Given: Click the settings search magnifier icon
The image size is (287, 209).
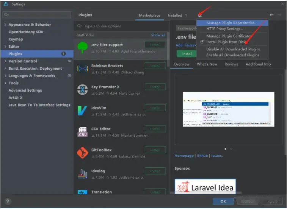Looking at the screenshot, I should pos(6,15).
